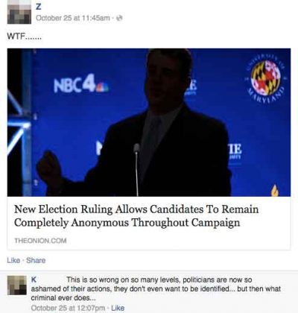Screen dimensions: 298x313
Task: Click K's comment text about politicians
Action: tap(156, 288)
